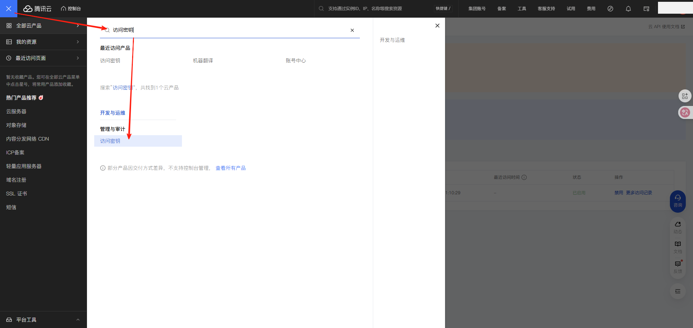
Task: Open the docs book icon in right sidebar
Action: (677, 247)
